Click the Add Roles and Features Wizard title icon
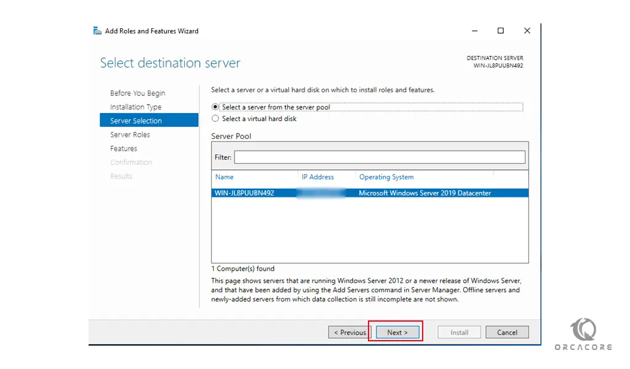 (x=97, y=31)
